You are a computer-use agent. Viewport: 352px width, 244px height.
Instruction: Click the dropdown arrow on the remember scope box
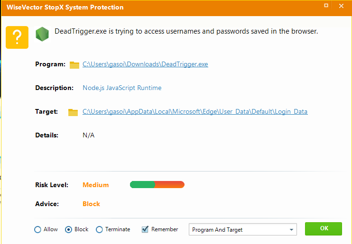[291, 230]
